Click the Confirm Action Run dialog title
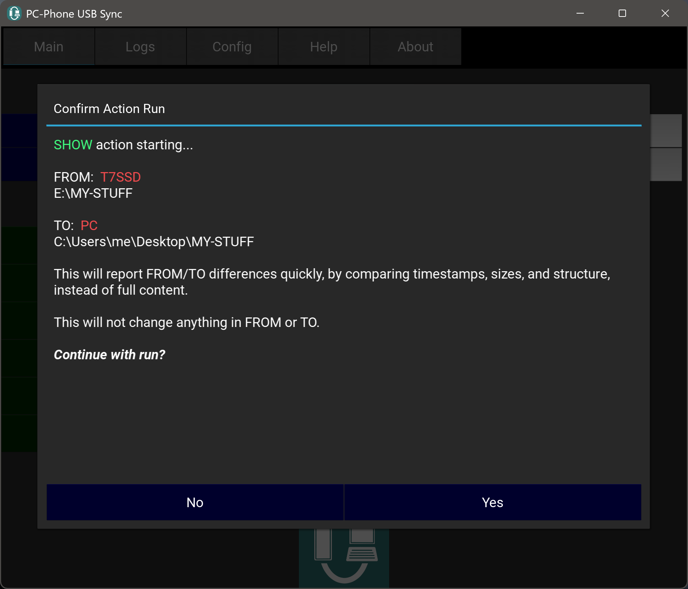 [x=109, y=109]
